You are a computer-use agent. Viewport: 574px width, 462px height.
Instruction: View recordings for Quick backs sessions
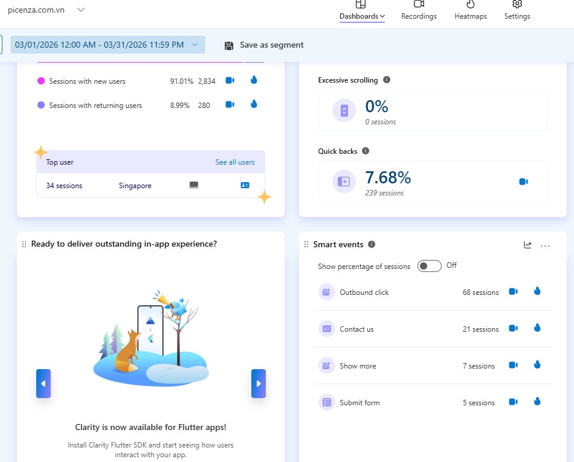tap(523, 182)
